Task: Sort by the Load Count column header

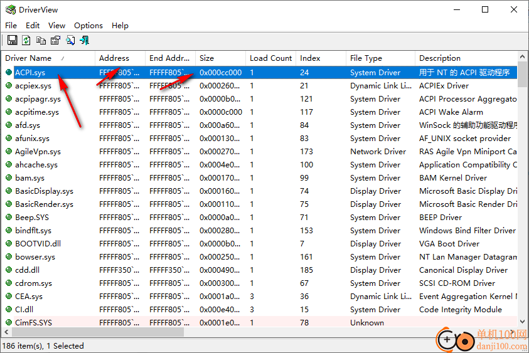Action: pyautogui.click(x=271, y=58)
